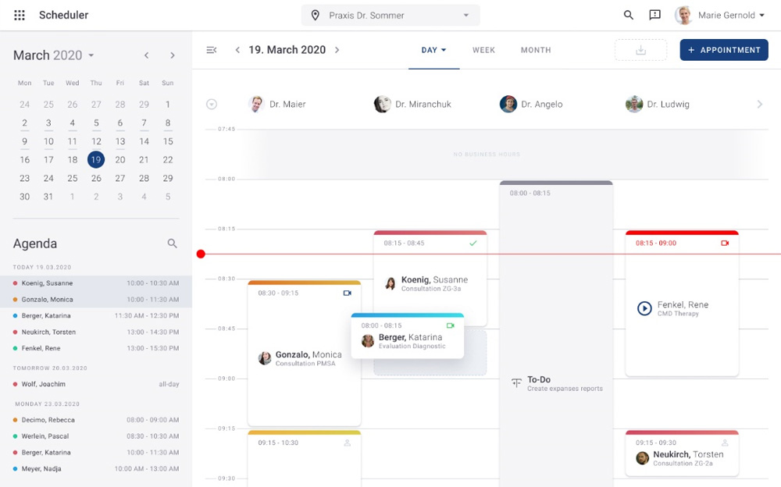Click video camera icon on Gonzalo appointment
The width and height of the screenshot is (781, 487).
(x=348, y=293)
